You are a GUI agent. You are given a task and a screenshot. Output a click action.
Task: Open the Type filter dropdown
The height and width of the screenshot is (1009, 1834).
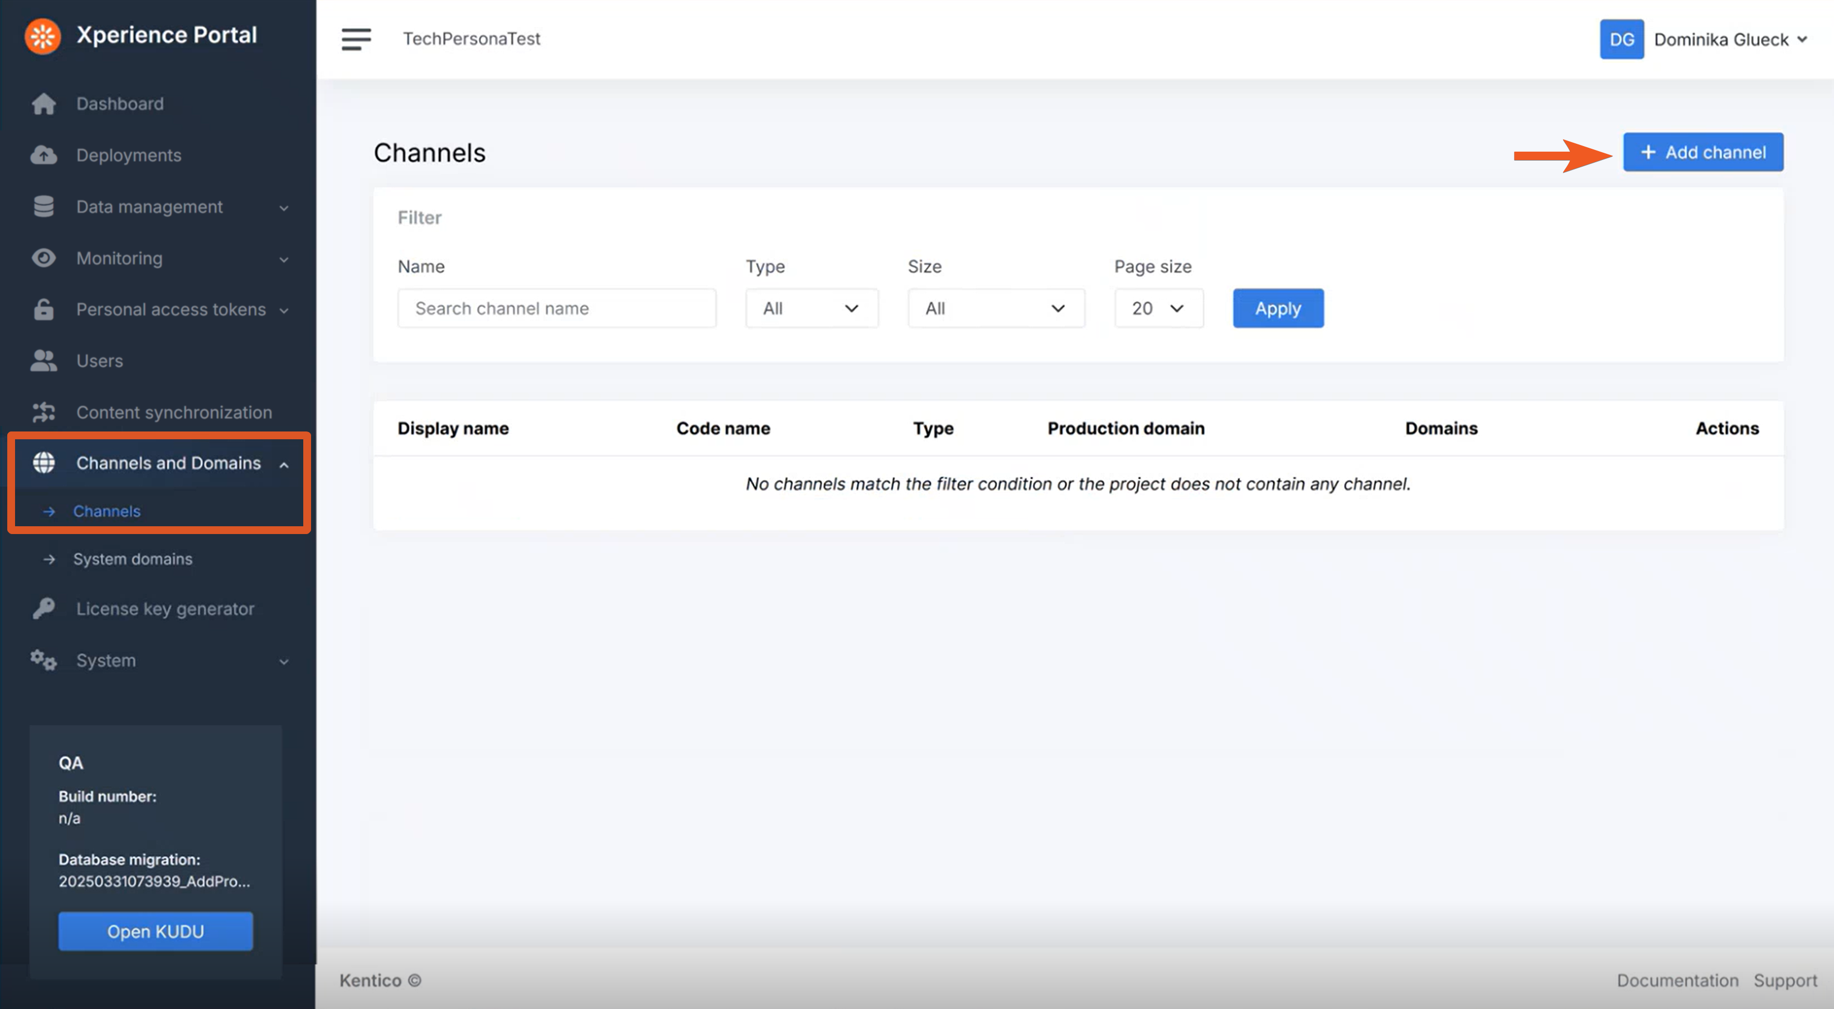(811, 308)
